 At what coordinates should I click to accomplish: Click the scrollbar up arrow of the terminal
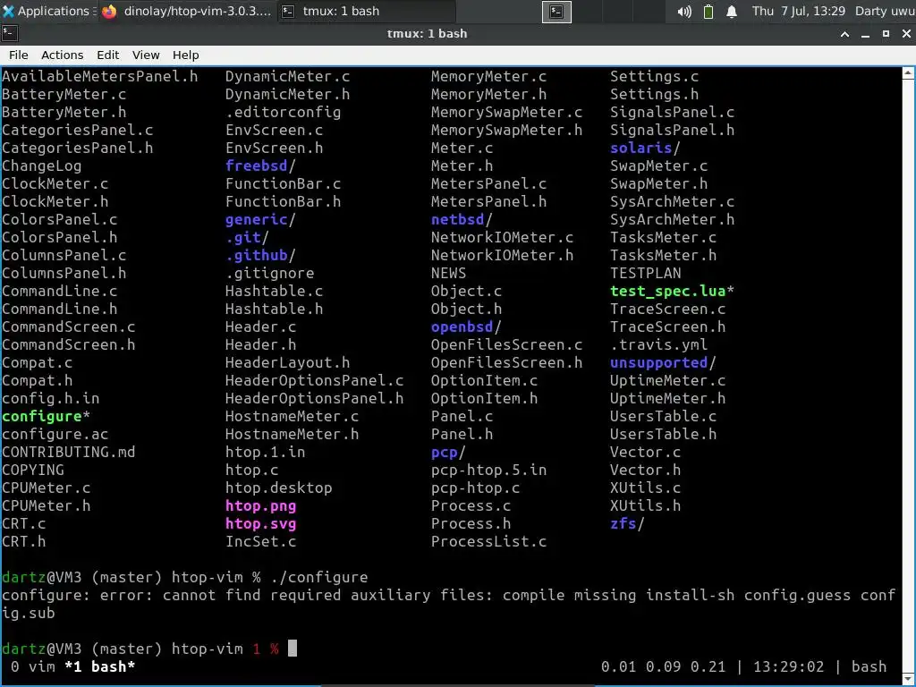tap(908, 73)
